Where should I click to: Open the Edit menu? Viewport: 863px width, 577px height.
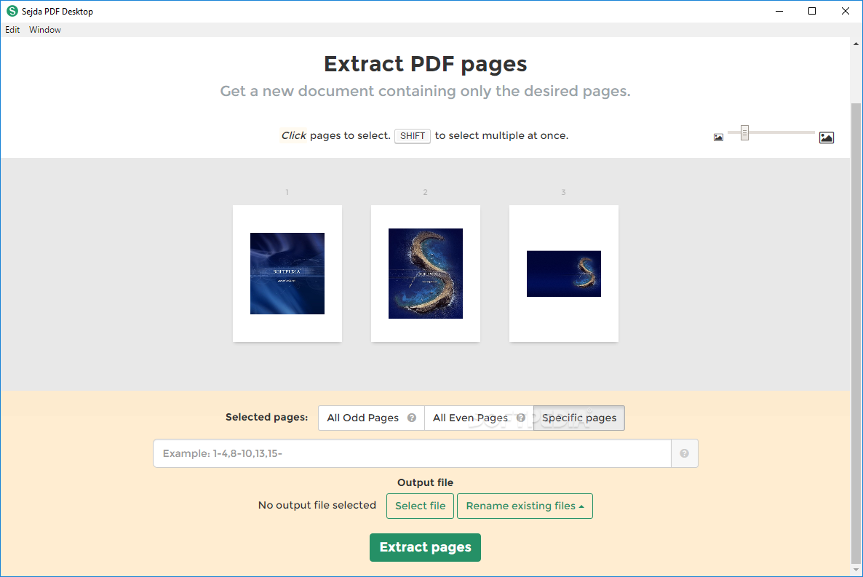12,30
